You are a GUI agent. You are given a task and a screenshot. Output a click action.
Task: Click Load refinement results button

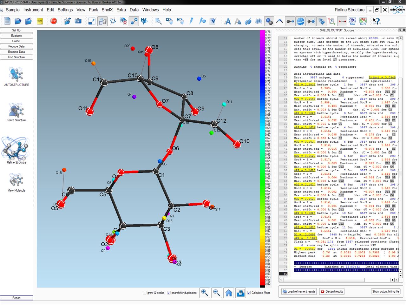[299, 291]
